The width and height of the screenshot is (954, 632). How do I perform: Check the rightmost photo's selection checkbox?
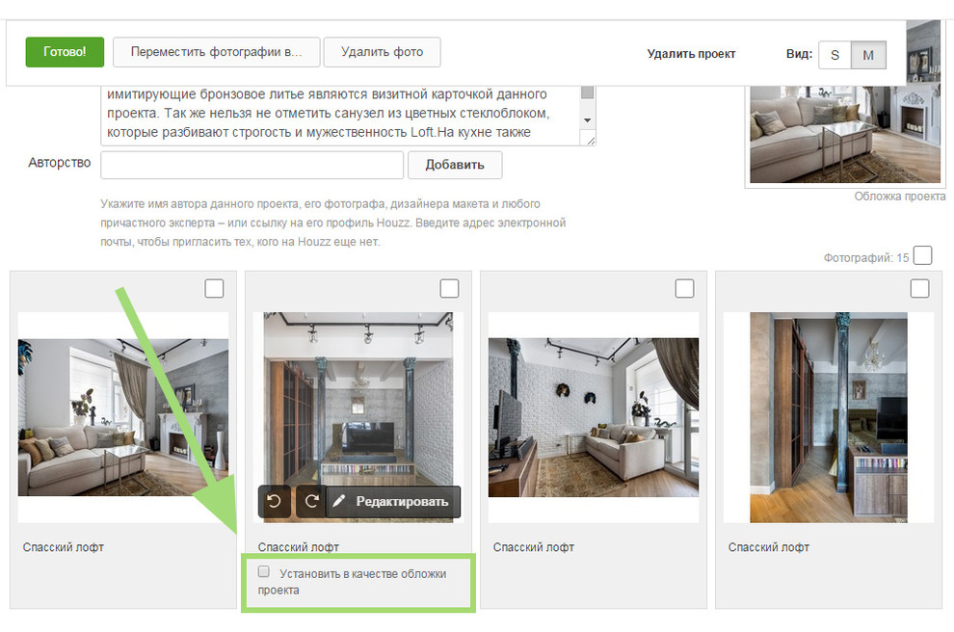coord(918,287)
